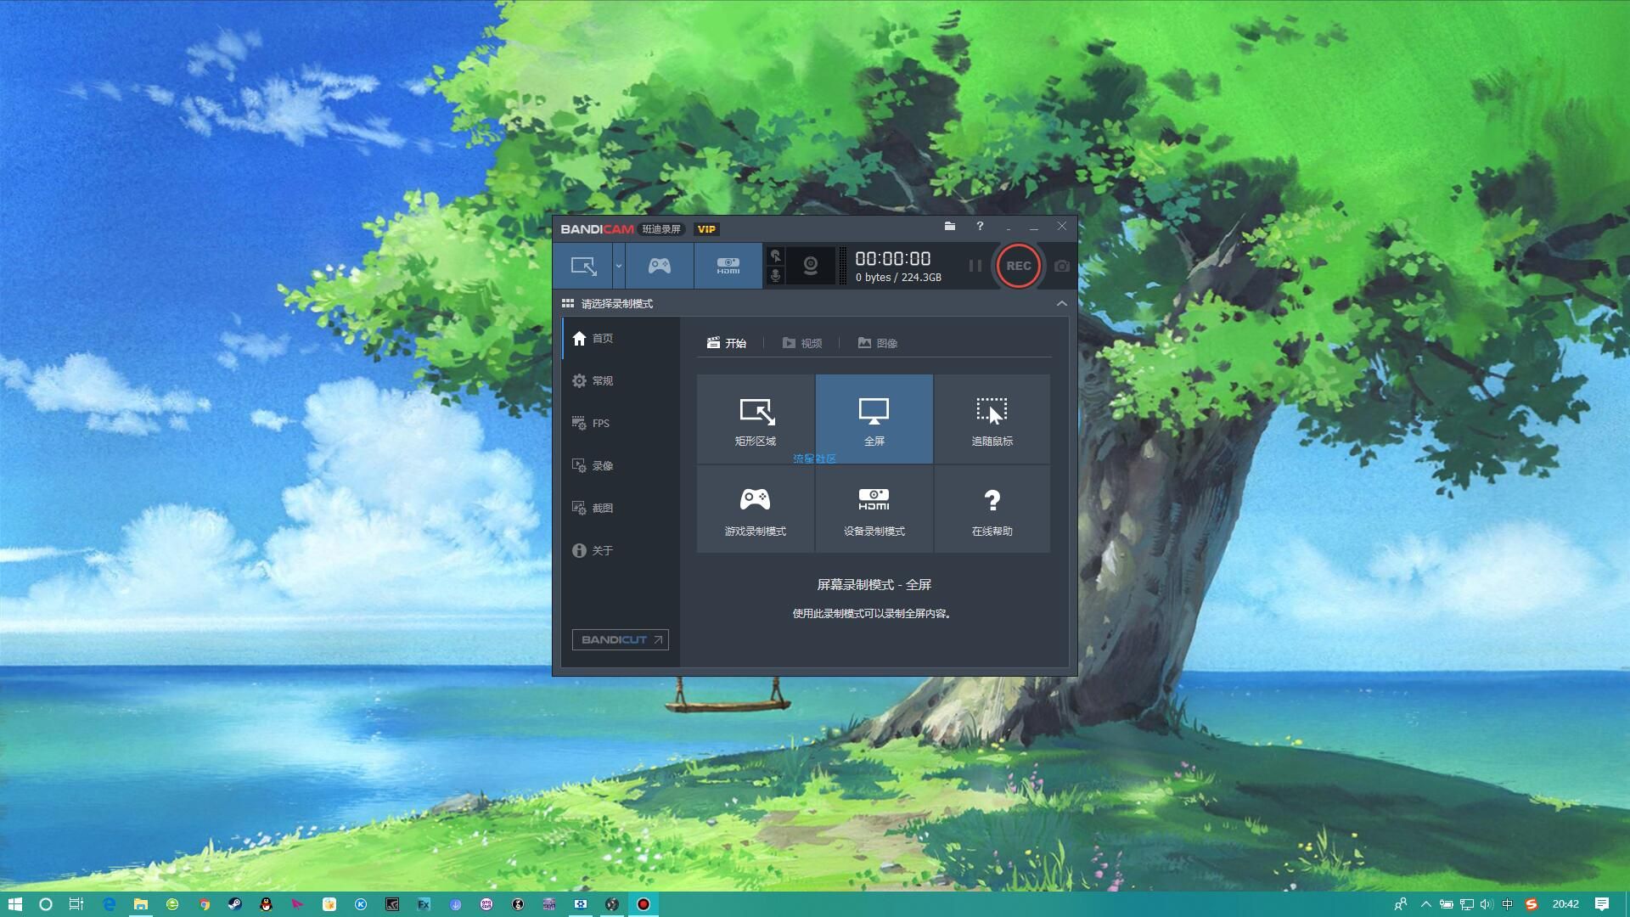Image resolution: width=1630 pixels, height=917 pixels.
Task: Switch to game recording mode in toolbar
Action: 660,266
